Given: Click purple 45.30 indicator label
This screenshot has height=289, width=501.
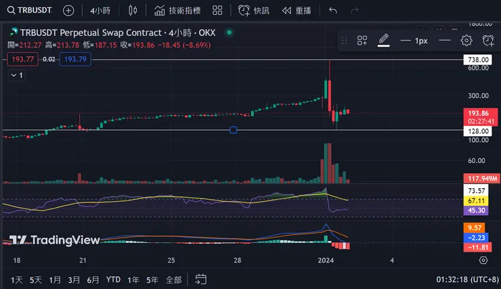Looking at the screenshot, I should click(476, 210).
